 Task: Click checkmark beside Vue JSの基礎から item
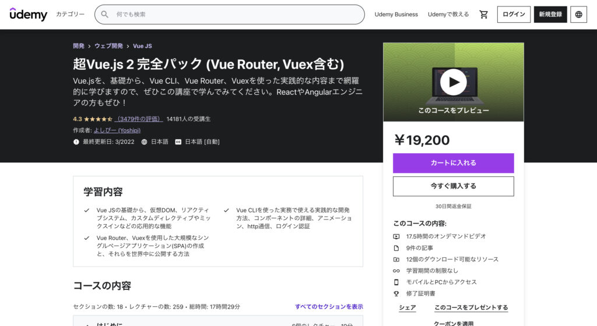(87, 210)
